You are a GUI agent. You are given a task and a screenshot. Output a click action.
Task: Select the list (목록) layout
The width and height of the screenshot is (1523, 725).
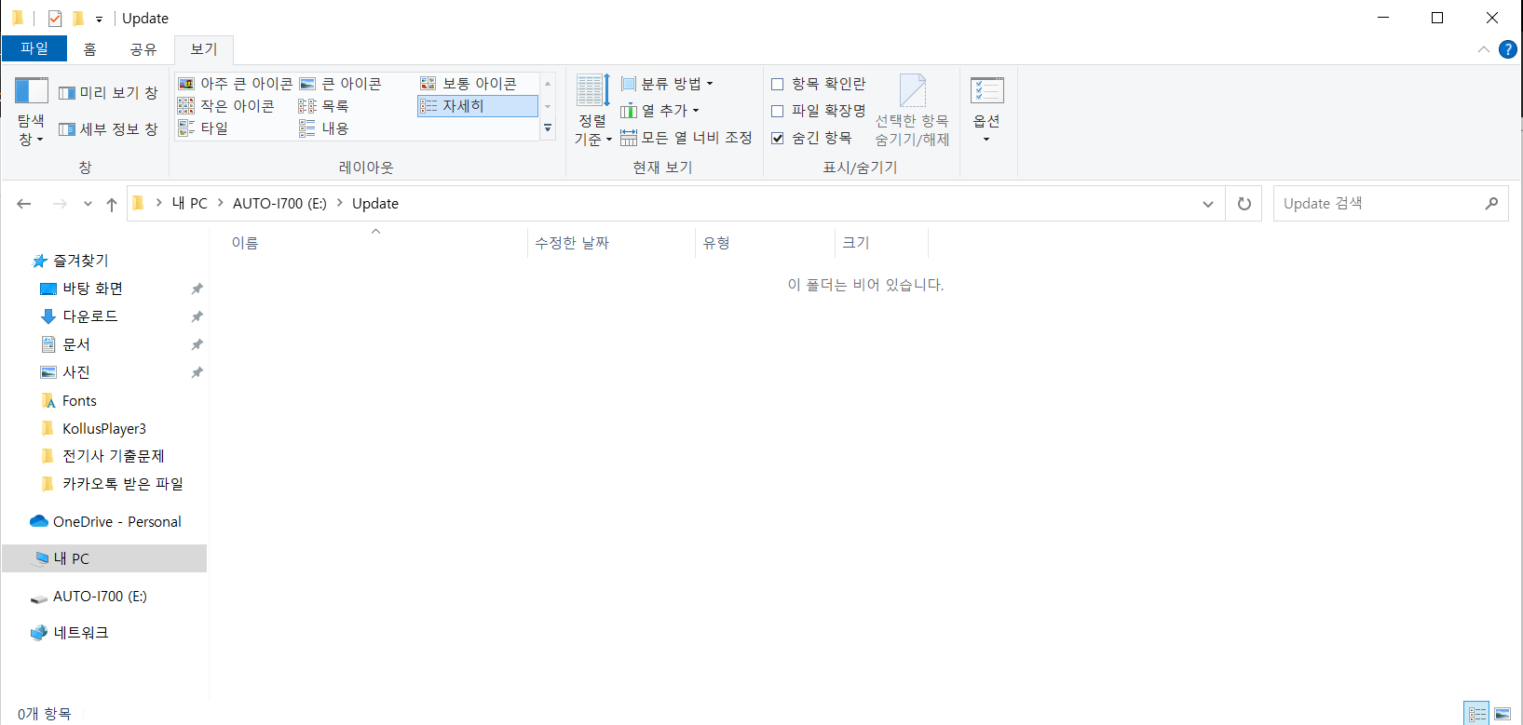(323, 106)
